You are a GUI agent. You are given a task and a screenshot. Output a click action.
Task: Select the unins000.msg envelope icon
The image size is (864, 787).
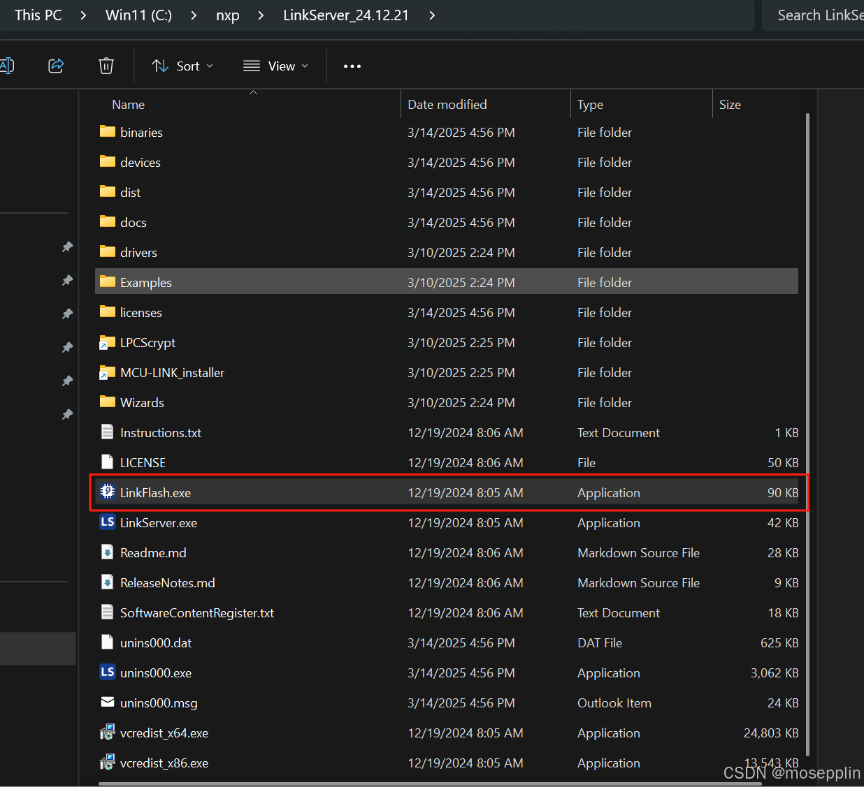click(107, 702)
